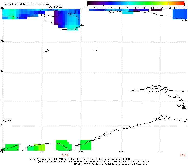Click the color bar value "-7"

point(111,8)
